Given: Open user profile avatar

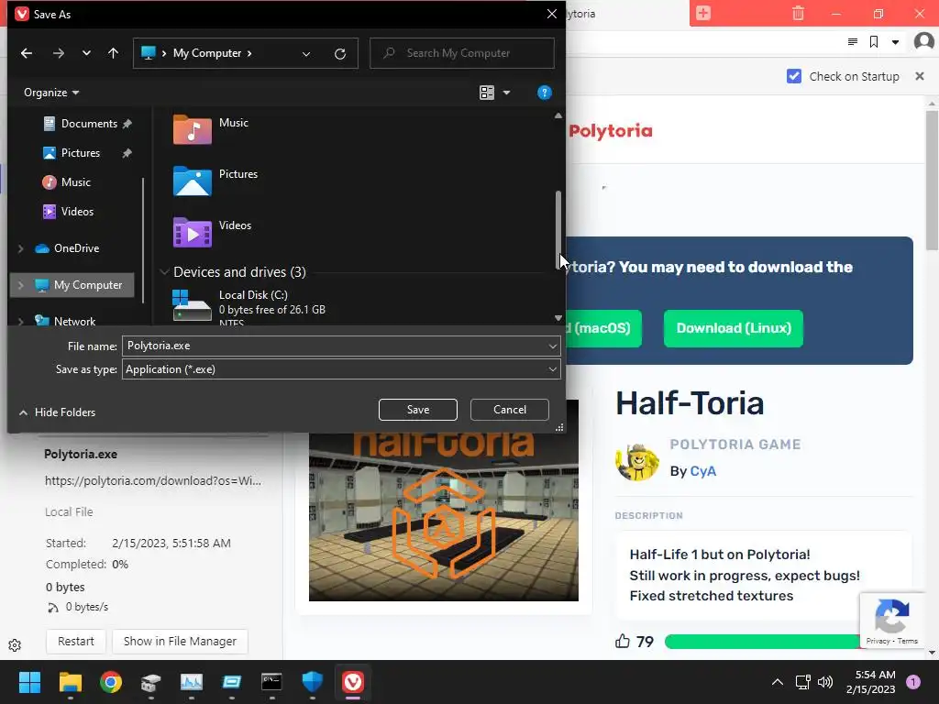Looking at the screenshot, I should (x=924, y=42).
